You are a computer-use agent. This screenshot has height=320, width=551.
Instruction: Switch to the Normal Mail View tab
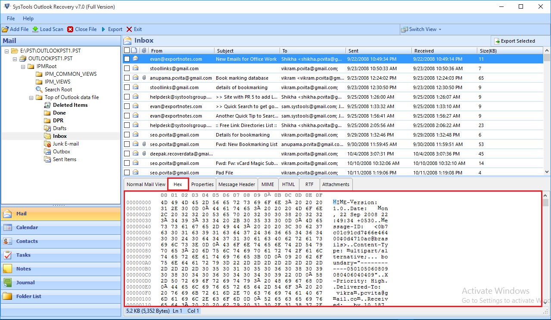(x=146, y=184)
